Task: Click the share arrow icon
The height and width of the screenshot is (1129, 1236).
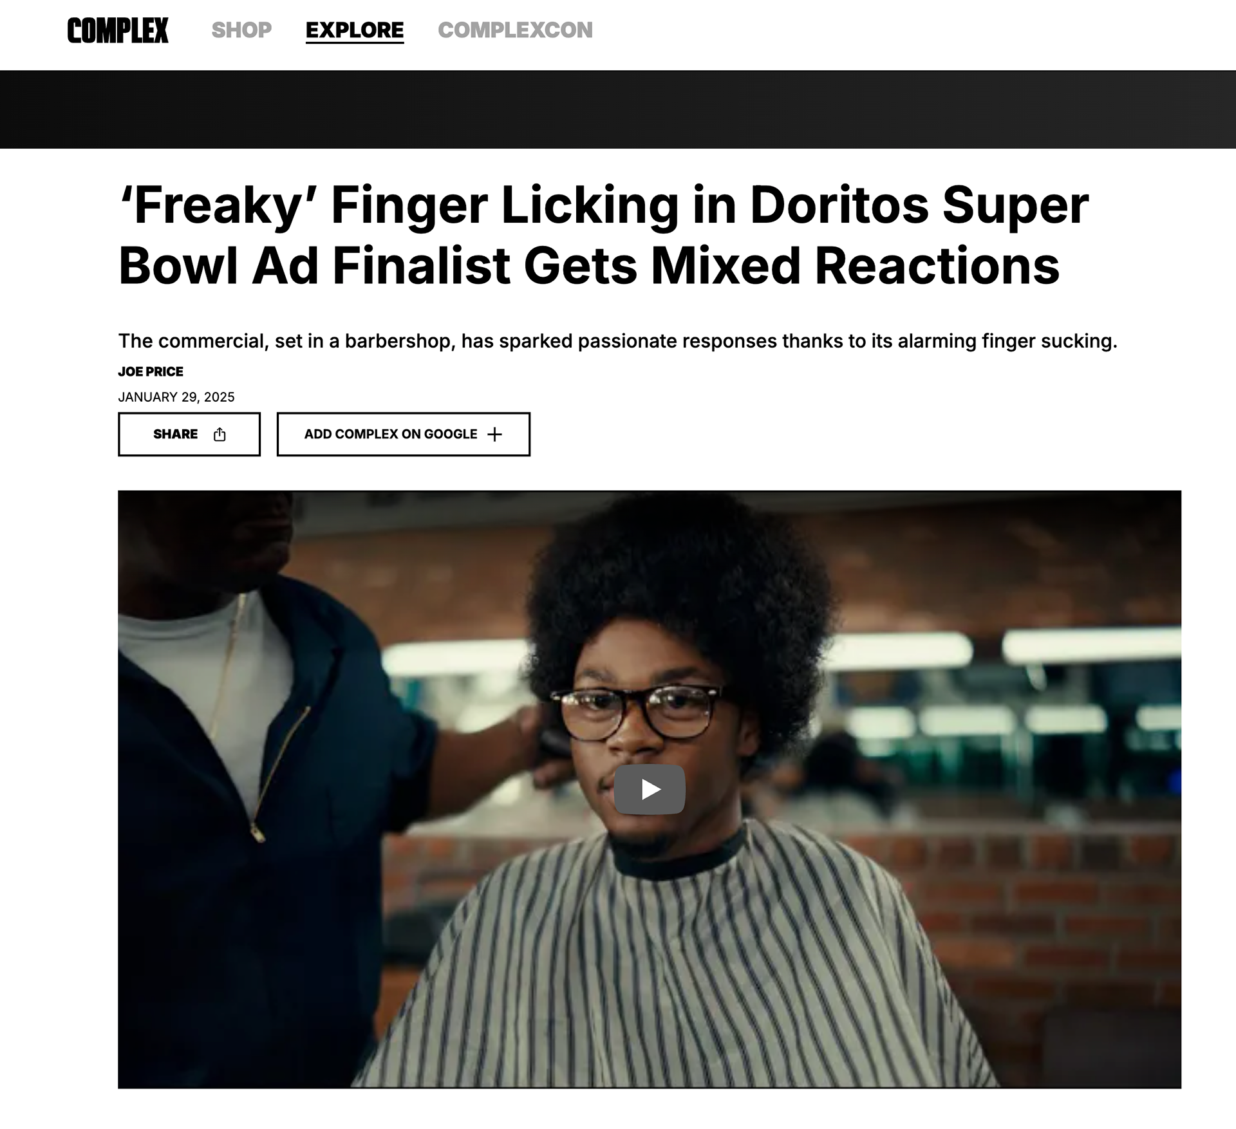Action: [220, 434]
